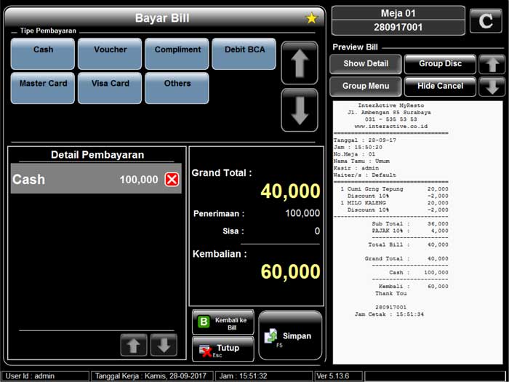Screen dimensions: 509x382
Task: Remove the Cash payment with red X
Action: tap(172, 180)
